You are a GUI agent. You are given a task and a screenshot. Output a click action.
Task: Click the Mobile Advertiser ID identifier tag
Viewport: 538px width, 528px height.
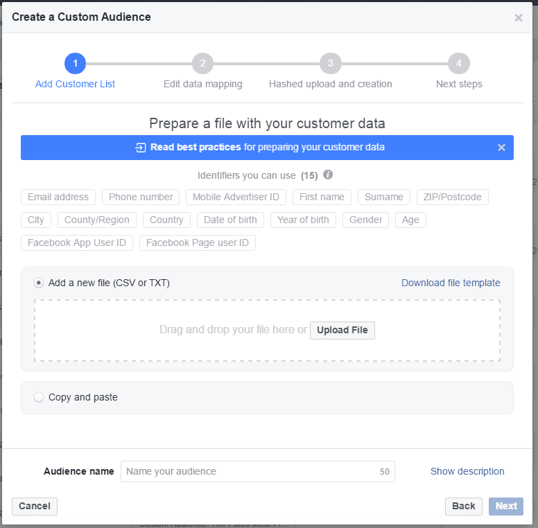point(236,197)
